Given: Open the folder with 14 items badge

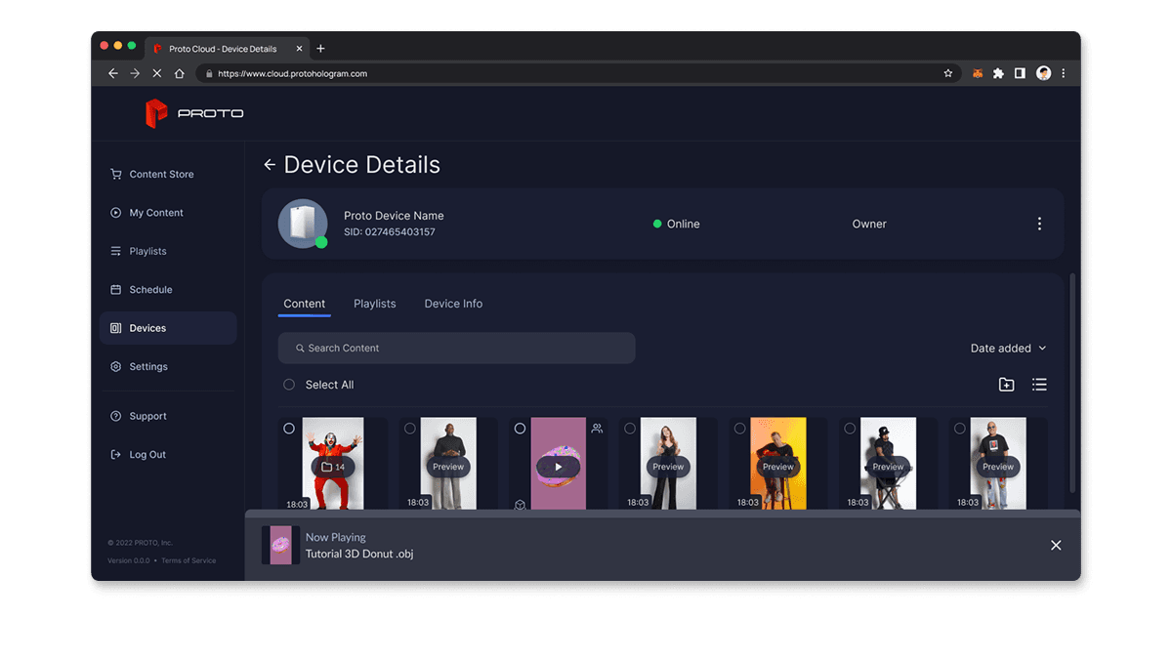Looking at the screenshot, I should (x=333, y=467).
